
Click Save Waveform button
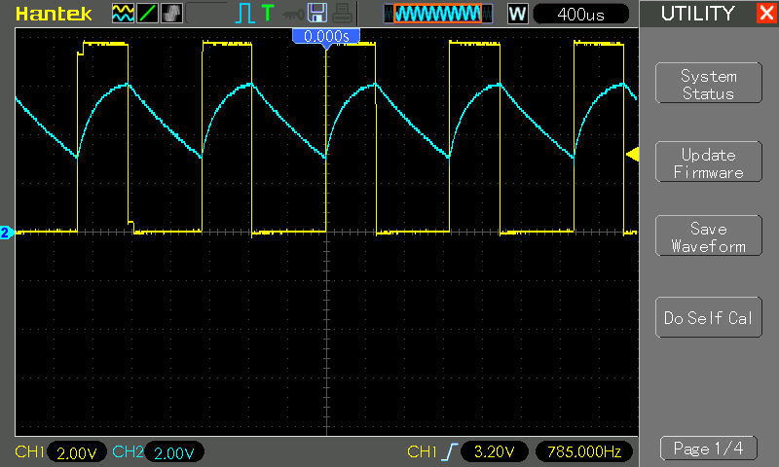pyautogui.click(x=709, y=235)
